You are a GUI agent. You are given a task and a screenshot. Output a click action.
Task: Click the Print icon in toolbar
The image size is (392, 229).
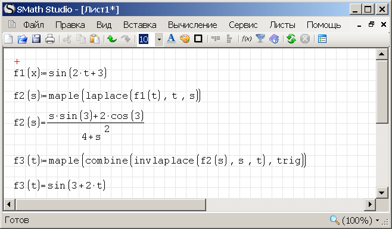coord(50,39)
